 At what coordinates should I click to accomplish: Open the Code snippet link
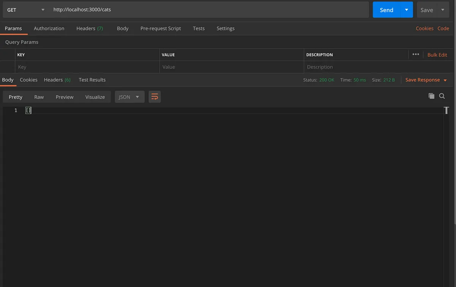443,28
